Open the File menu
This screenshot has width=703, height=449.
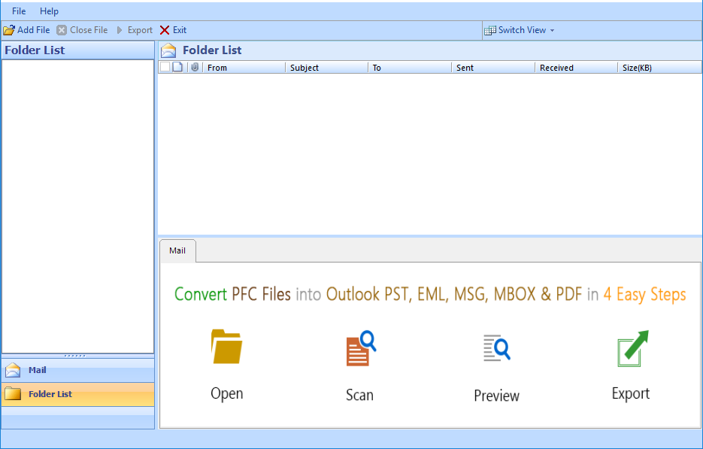tap(19, 11)
